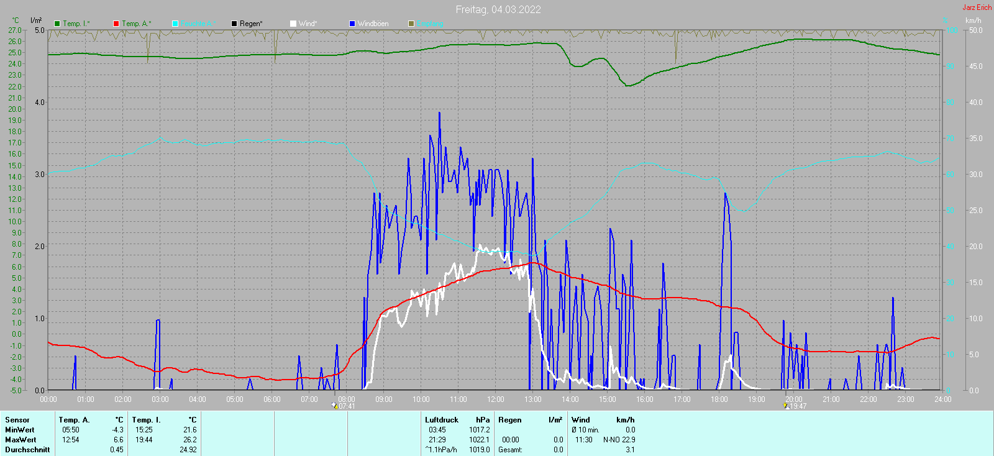Image resolution: width=994 pixels, height=456 pixels.
Task: Click the 'Gesamt:' rain total label
Action: tap(511, 450)
